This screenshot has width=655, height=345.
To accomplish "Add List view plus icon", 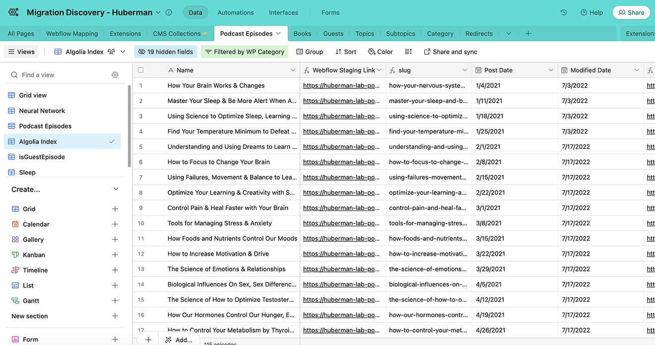I will pyautogui.click(x=115, y=285).
